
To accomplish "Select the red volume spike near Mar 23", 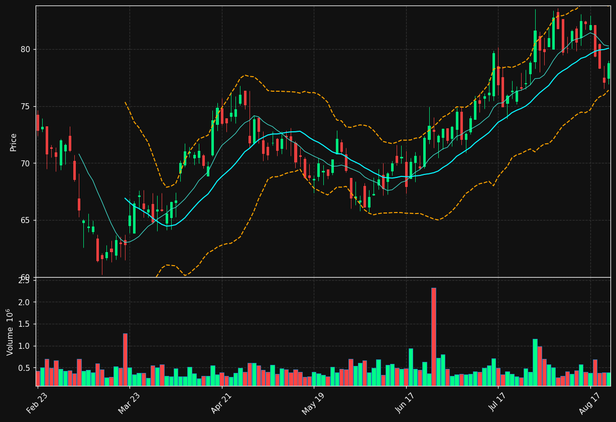I will pos(125,359).
